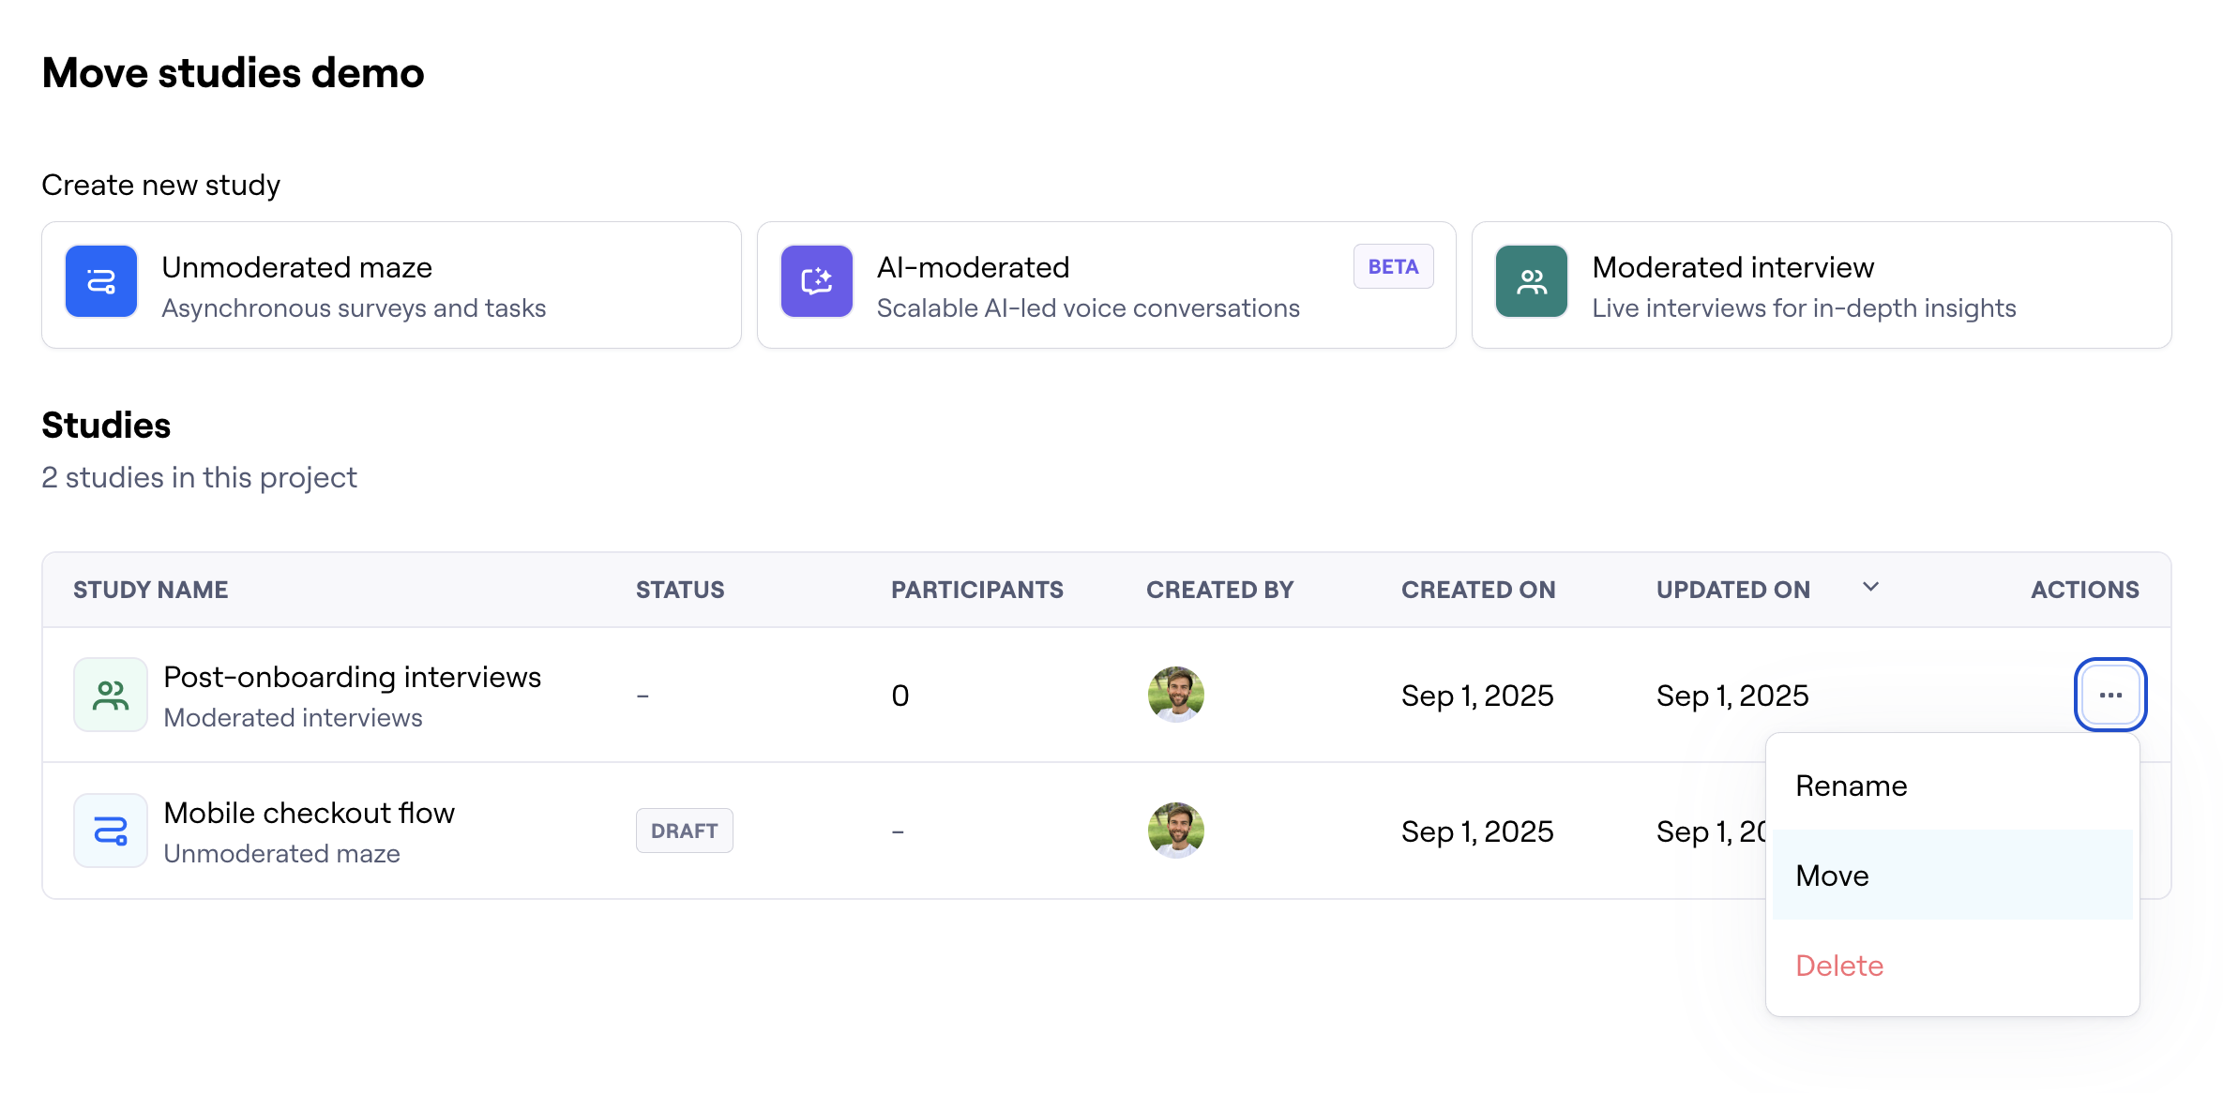The image size is (2223, 1093).
Task: Click the three-dots actions button
Action: (x=2110, y=695)
